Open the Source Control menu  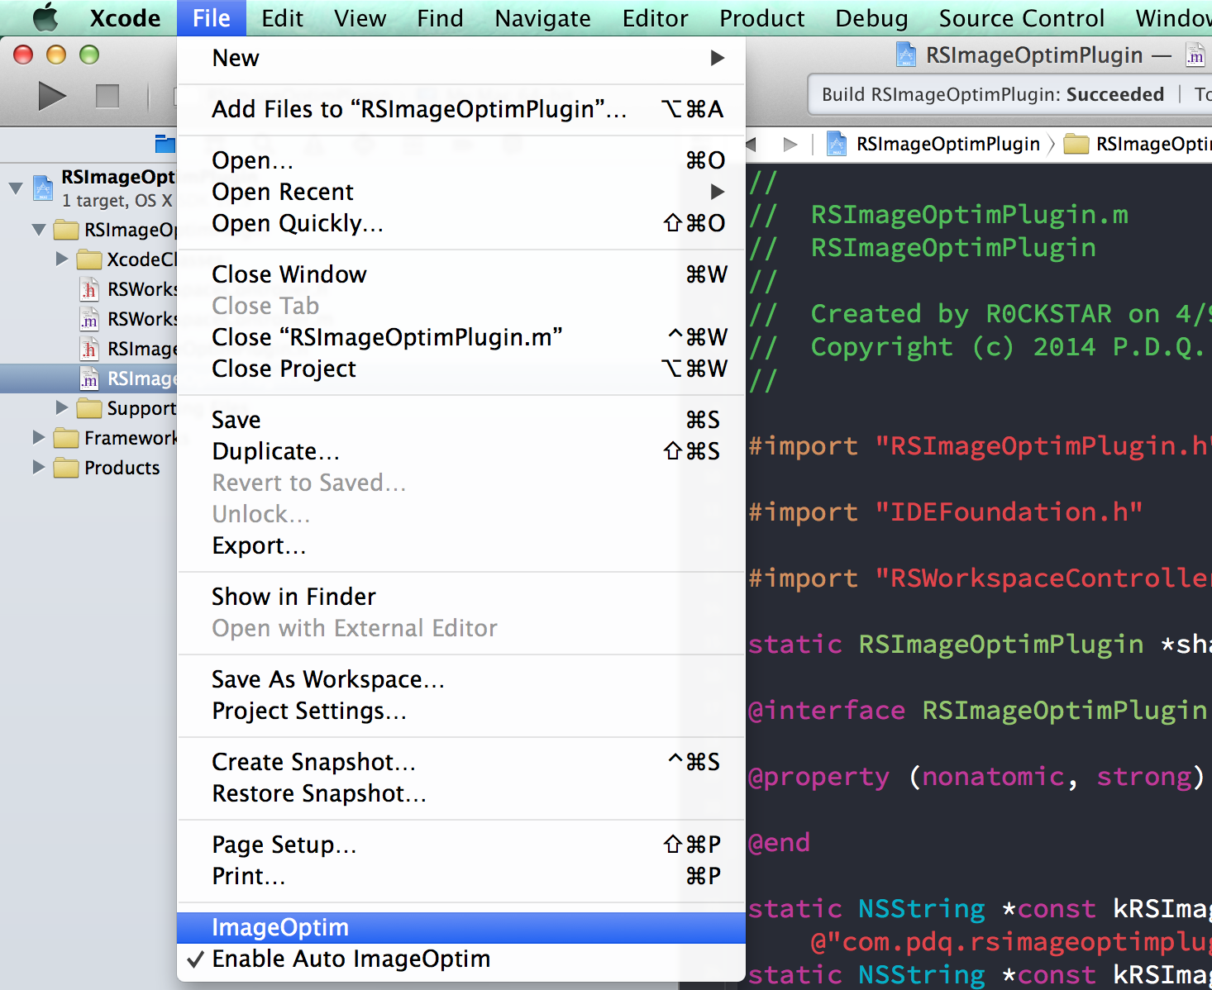coord(1021,18)
